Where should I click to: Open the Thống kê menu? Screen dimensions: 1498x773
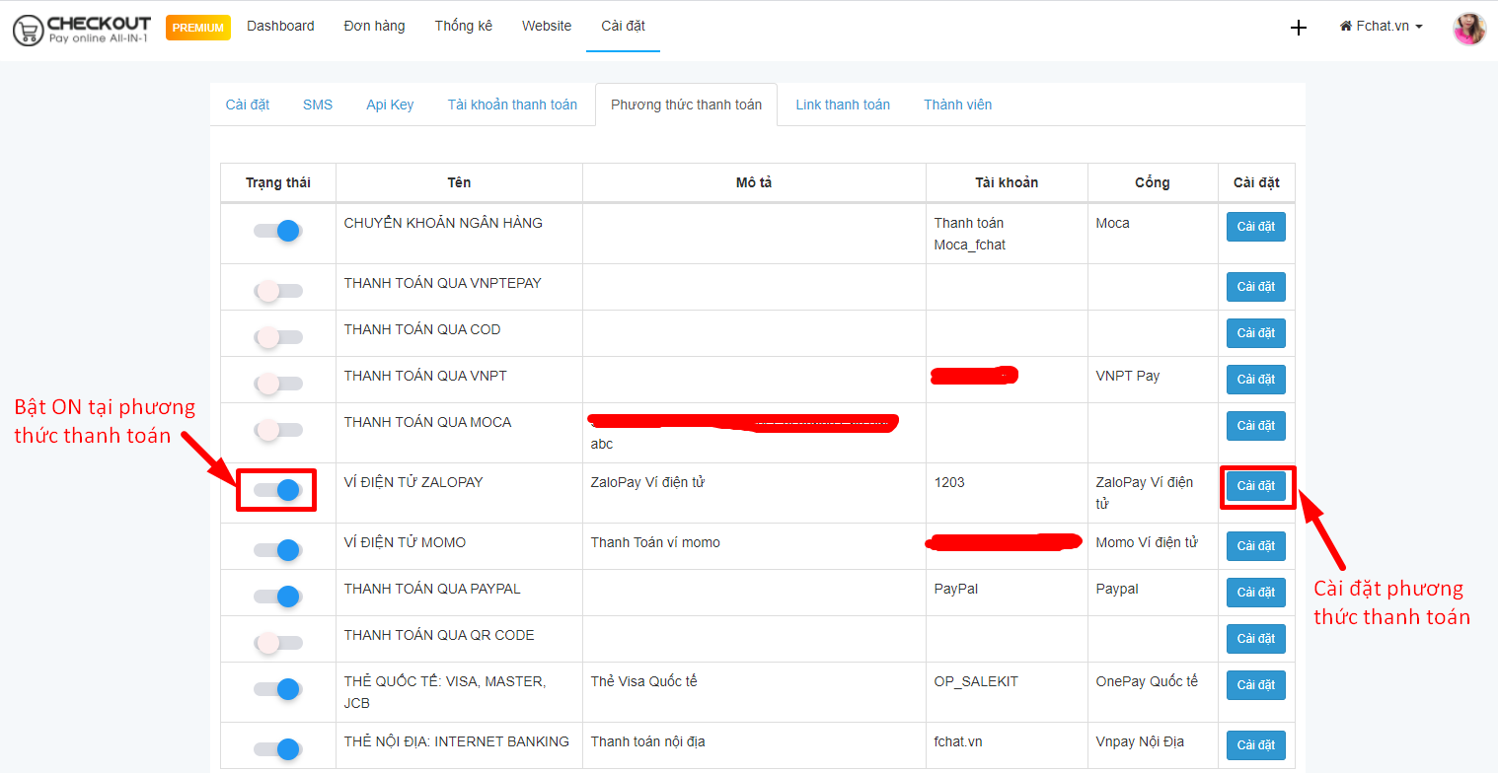click(464, 27)
